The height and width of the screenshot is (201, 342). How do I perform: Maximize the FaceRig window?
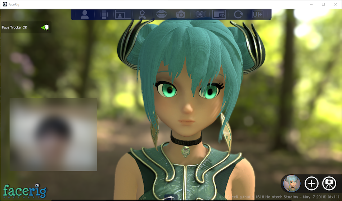pyautogui.click(x=323, y=4)
